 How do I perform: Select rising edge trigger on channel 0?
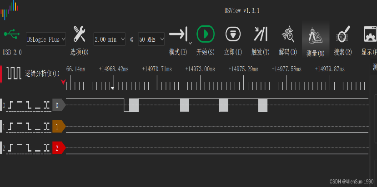(11, 105)
